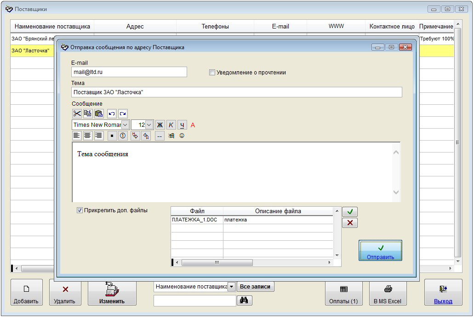The width and height of the screenshot is (474, 317).
Task: Enable the Уведомление о прочтении checkbox
Action: [212, 73]
